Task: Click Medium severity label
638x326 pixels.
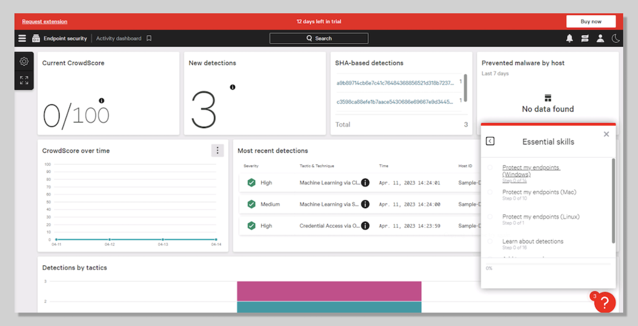Action: click(270, 204)
